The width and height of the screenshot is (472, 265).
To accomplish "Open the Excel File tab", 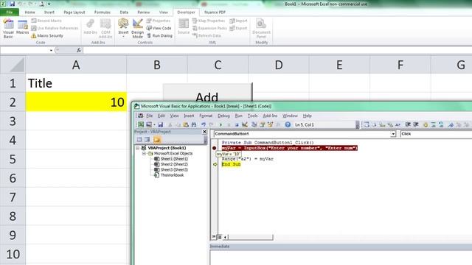I will [10, 12].
